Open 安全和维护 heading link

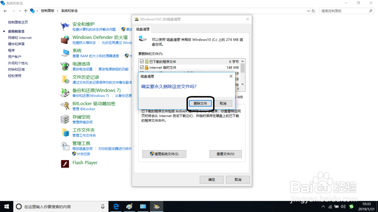point(84,24)
